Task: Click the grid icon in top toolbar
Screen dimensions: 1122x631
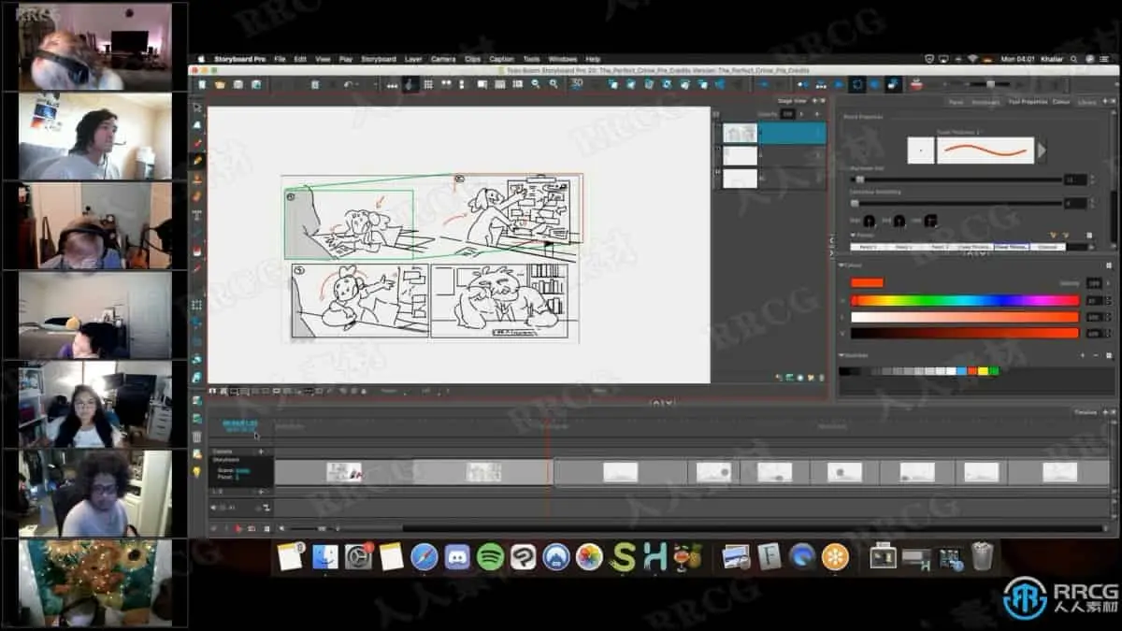Action: [x=428, y=84]
